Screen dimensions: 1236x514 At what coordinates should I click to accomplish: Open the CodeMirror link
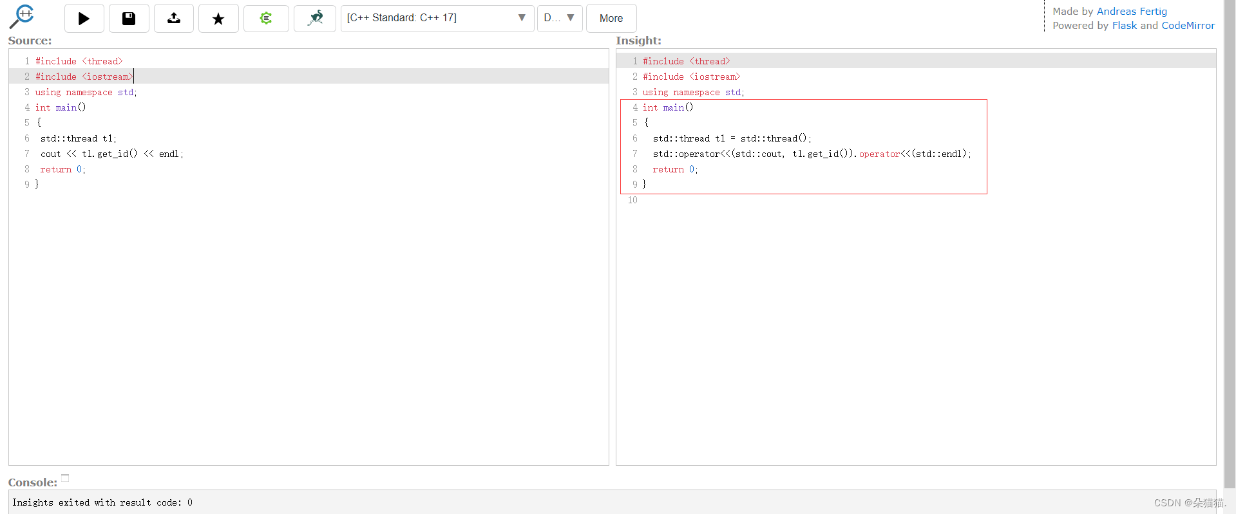pos(1188,25)
